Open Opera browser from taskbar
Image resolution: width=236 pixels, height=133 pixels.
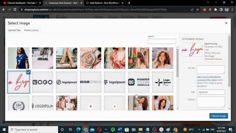(x=99, y=130)
